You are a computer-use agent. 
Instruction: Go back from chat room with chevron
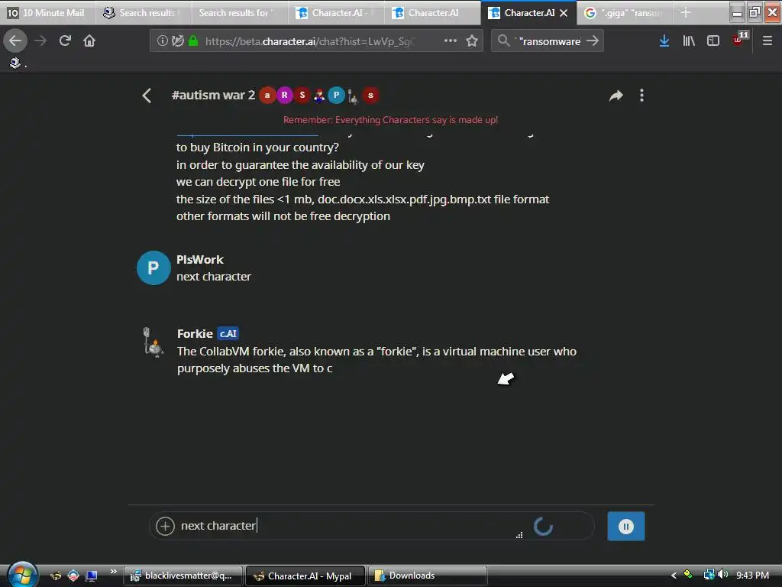pos(147,96)
